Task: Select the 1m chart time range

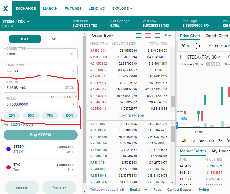Action: tap(211, 141)
